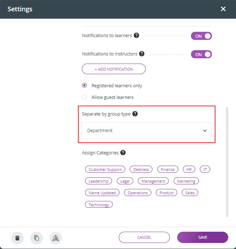236x249 pixels.
Task: Click the duplicate copy icon
Action: (x=36, y=238)
